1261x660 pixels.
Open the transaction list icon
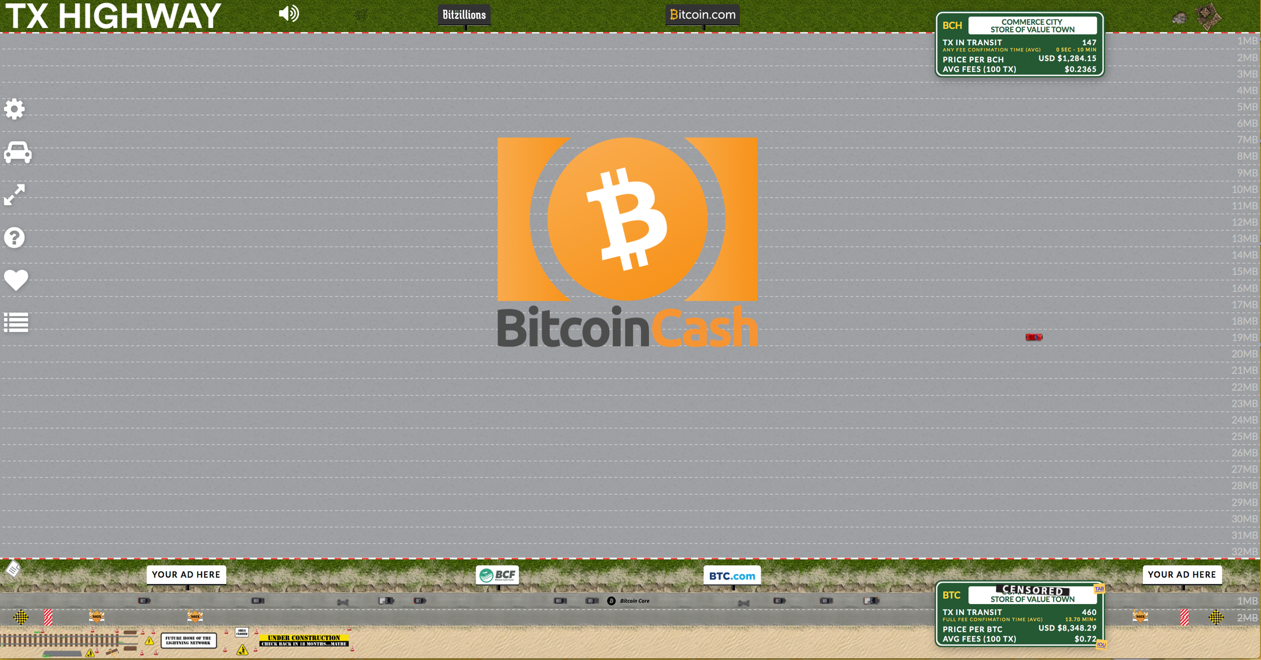click(16, 322)
